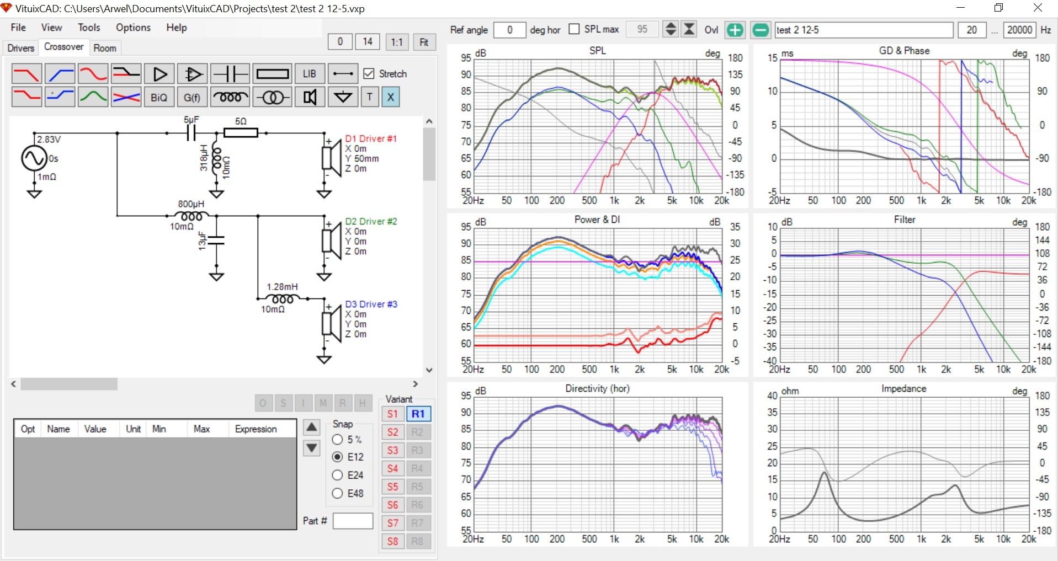The image size is (1058, 561).
Task: Click the SPL max double-arrow stepper
Action: point(671,29)
